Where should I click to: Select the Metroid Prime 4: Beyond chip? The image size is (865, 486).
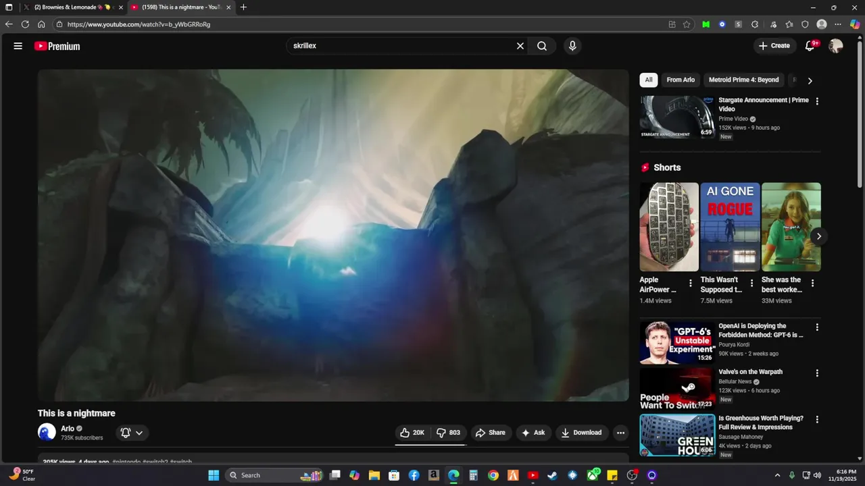(743, 80)
